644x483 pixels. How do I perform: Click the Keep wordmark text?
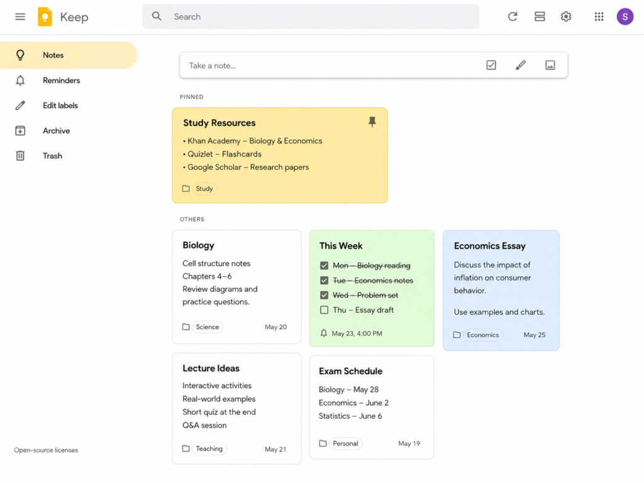click(x=74, y=17)
